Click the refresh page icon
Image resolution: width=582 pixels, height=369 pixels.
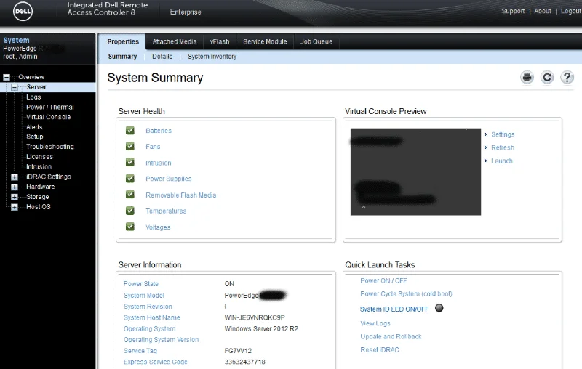pos(547,78)
